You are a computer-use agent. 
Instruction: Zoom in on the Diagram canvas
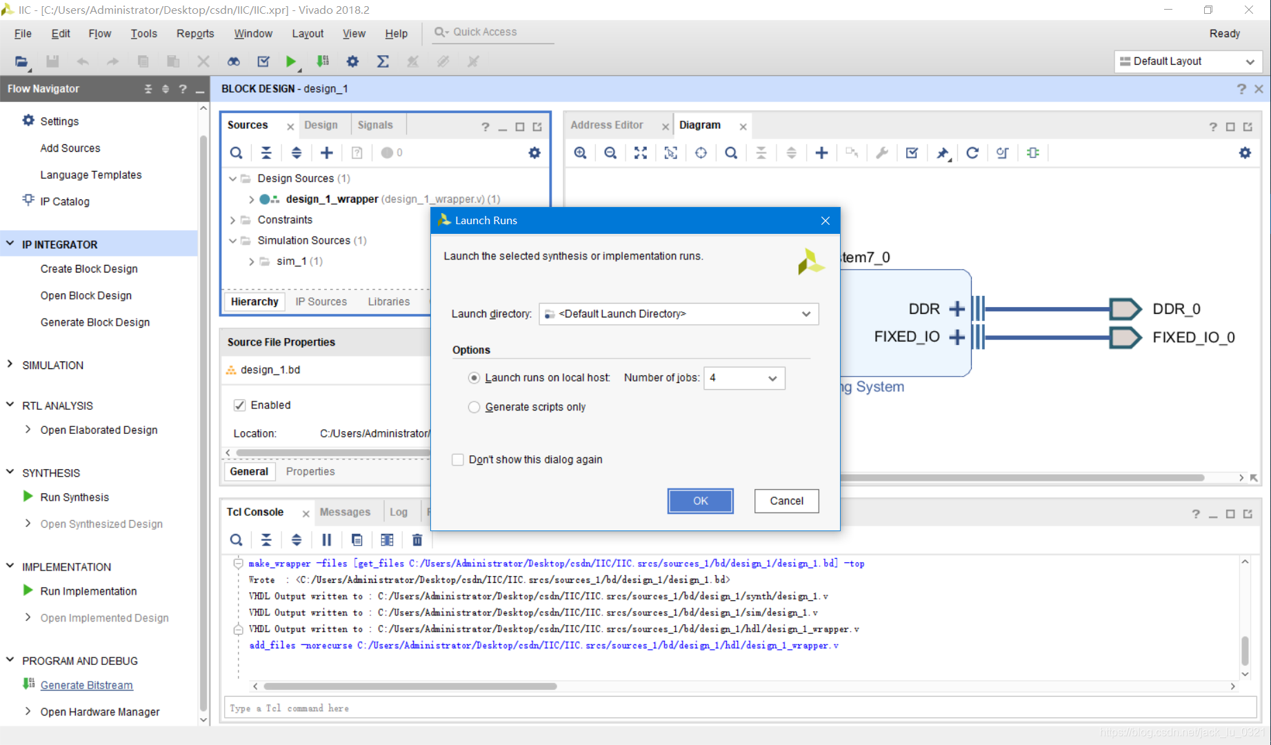pyautogui.click(x=581, y=153)
